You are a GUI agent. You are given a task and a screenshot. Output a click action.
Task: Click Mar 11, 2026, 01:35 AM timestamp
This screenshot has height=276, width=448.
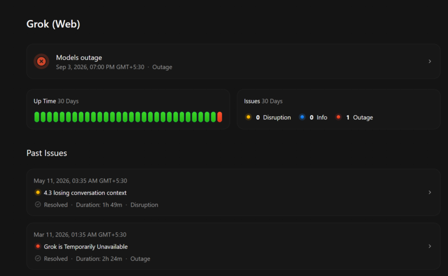tap(80, 235)
